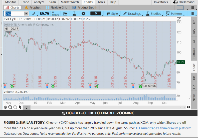Viewport: 198px width, 138px height.
Task: Open the D timeframe selector
Action: point(96,13)
